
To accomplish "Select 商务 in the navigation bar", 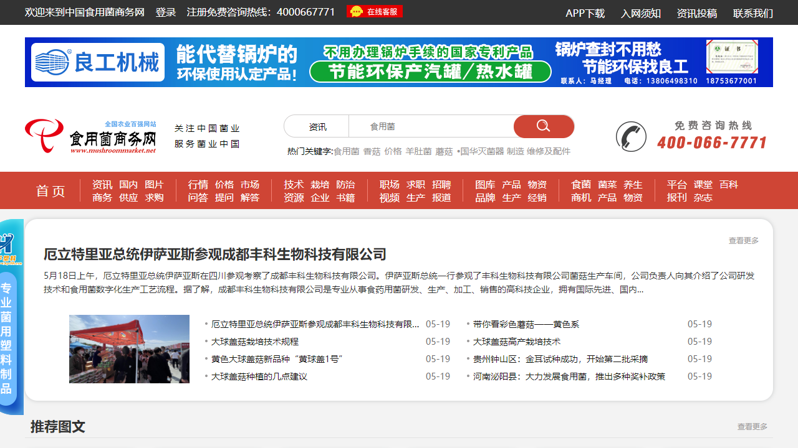I will [x=102, y=198].
